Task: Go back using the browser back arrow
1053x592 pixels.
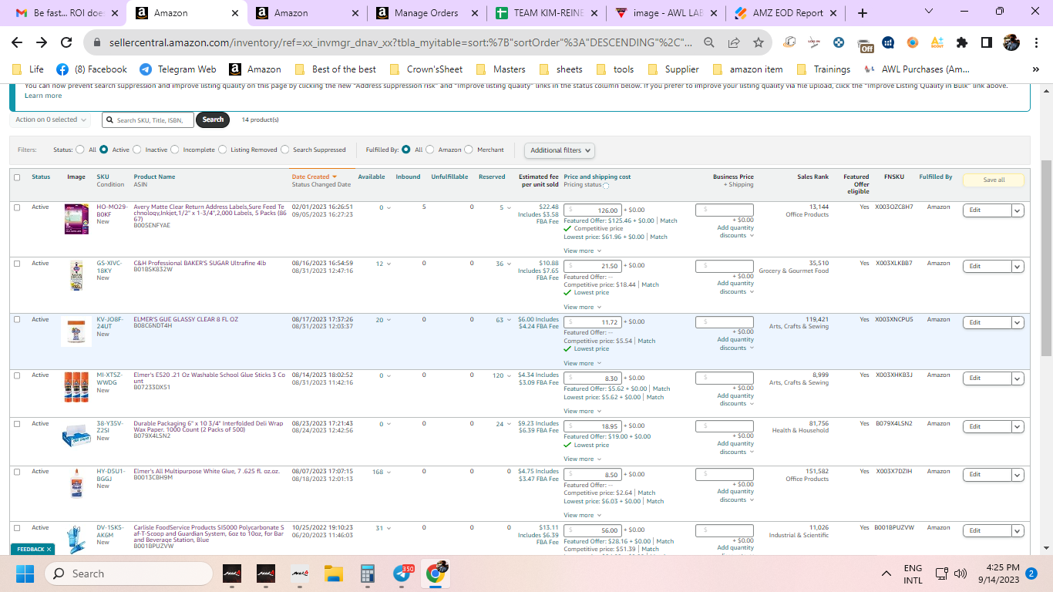Action: click(17, 42)
